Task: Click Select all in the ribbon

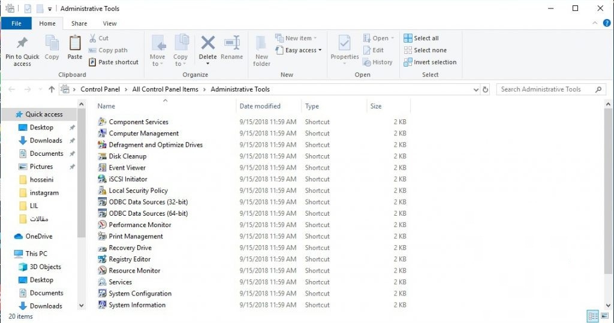Action: [x=421, y=38]
